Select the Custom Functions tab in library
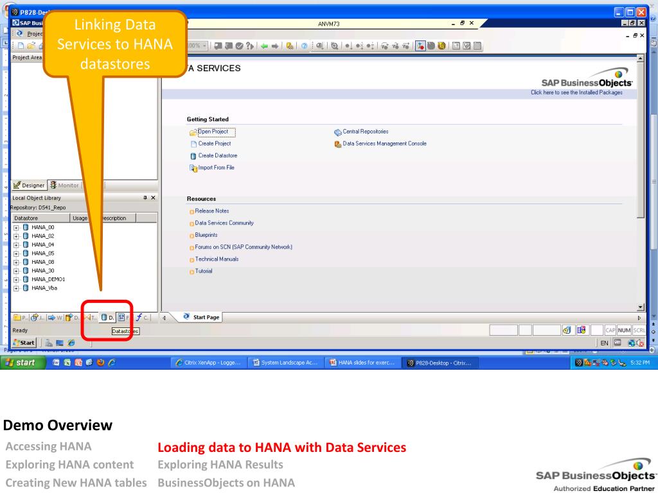The width and height of the screenshot is (658, 493). point(142,317)
